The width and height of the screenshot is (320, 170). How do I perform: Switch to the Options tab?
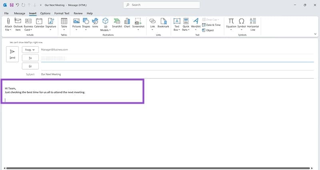coord(45,13)
